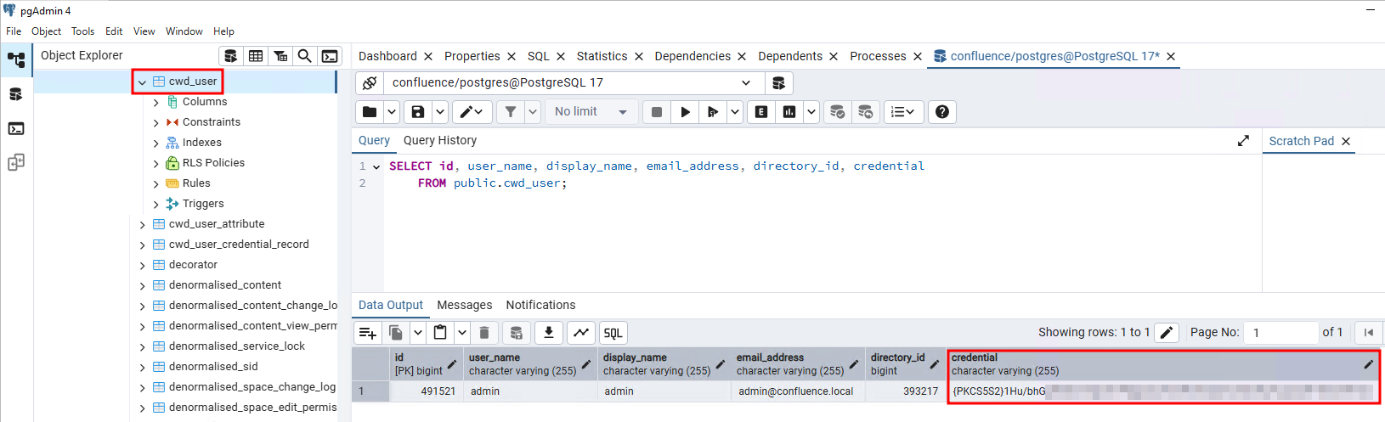Open execute options dropdown arrow
This screenshot has width=1385, height=422.
(x=735, y=111)
